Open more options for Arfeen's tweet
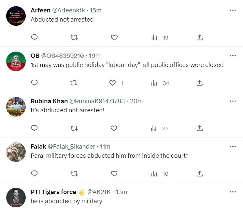The height and width of the screenshot is (210, 243). tap(233, 10)
